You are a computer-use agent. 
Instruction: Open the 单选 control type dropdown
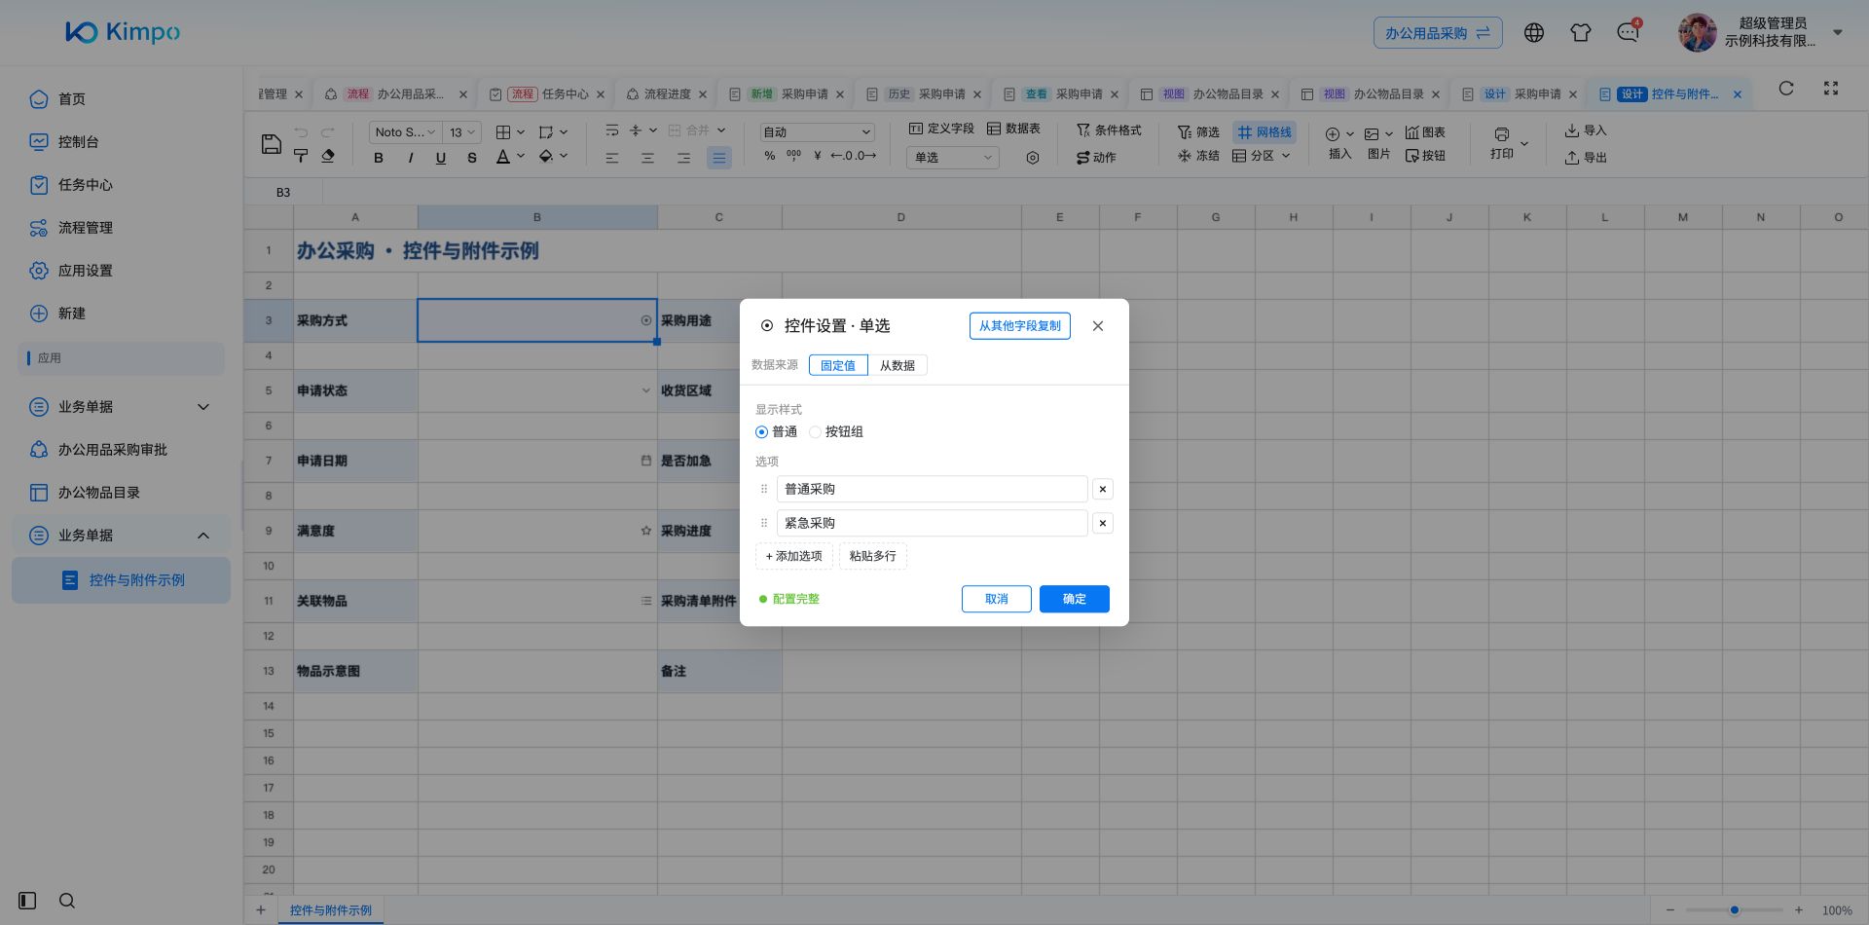952,158
